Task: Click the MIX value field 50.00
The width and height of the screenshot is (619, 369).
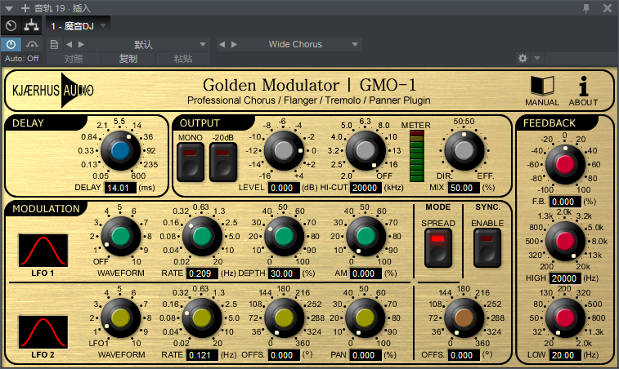Action: tap(464, 188)
